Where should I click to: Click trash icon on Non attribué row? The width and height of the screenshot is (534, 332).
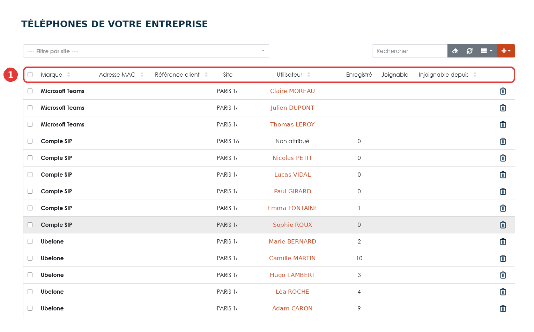coord(503,141)
